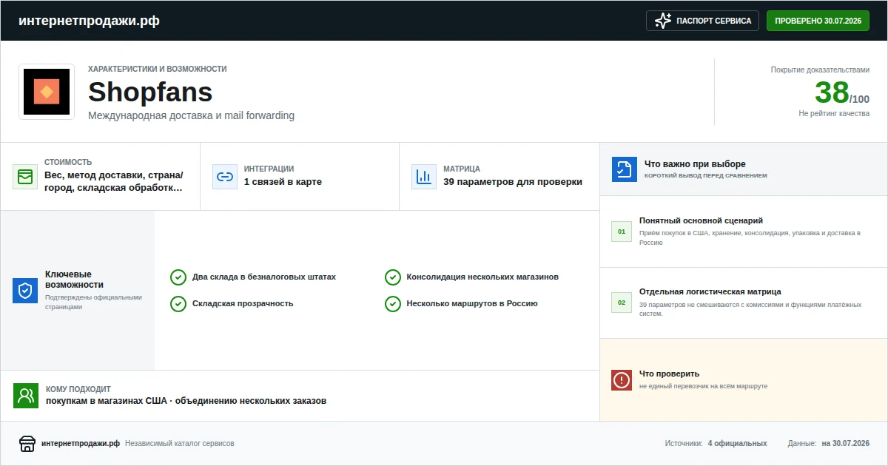Select the Shopfans title
This screenshot has width=888, height=466.
coord(150,92)
